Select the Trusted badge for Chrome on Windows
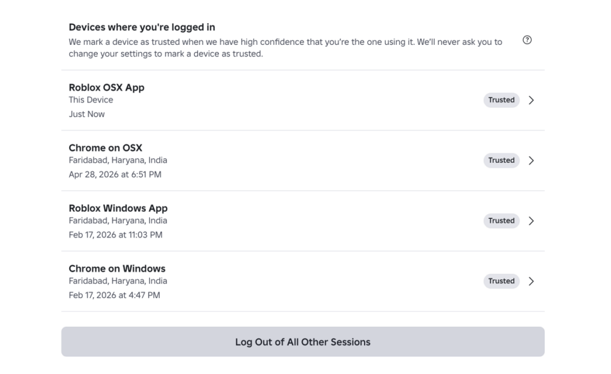 tap(501, 281)
